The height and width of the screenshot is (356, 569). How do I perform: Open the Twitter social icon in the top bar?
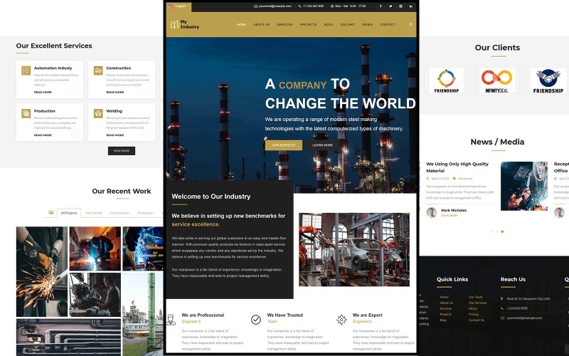tap(390, 6)
